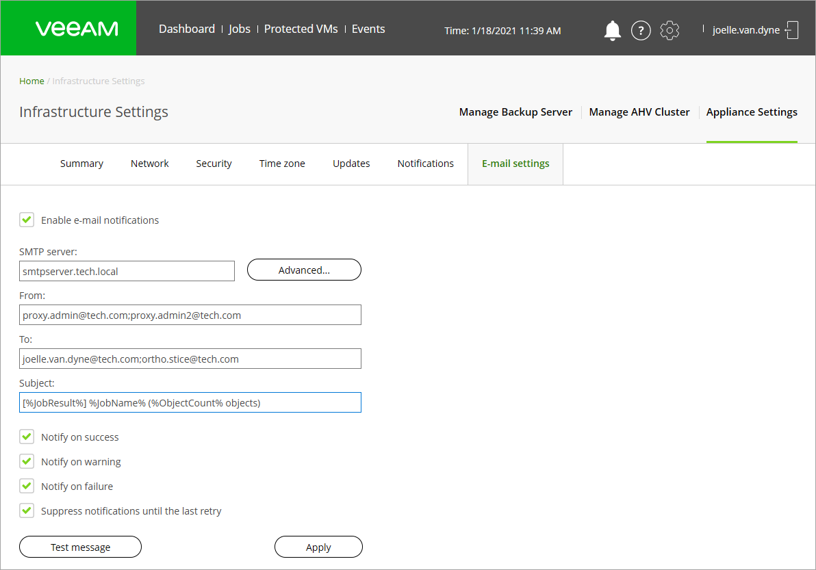Select the E-mail settings tab
816x570 pixels.
tap(515, 164)
